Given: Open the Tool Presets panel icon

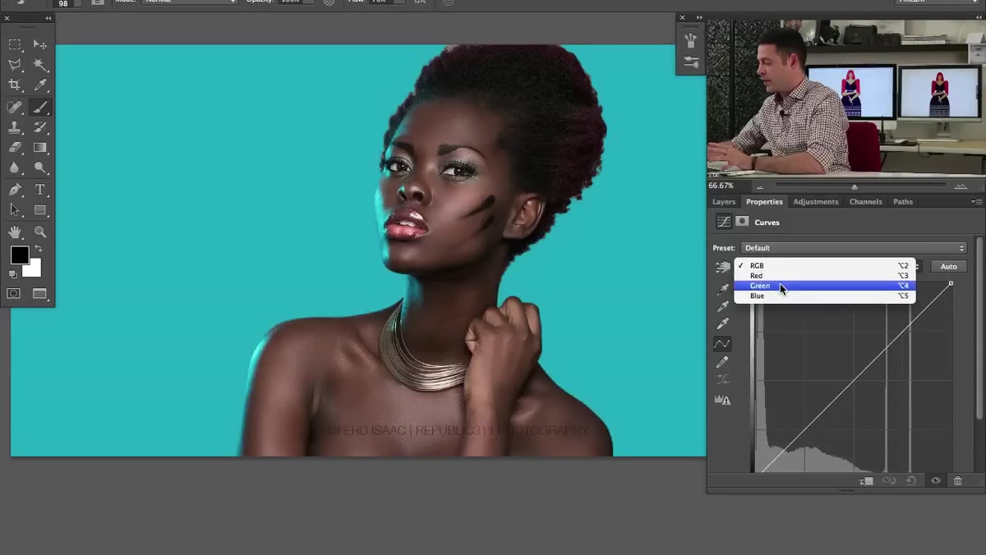Looking at the screenshot, I should 691,63.
